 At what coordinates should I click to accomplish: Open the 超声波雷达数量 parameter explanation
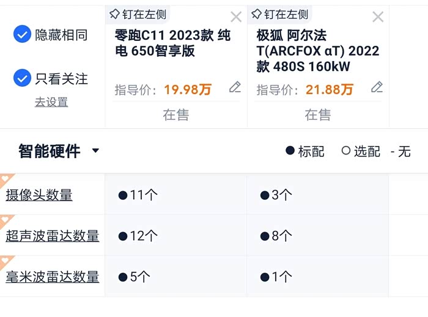tap(53, 236)
